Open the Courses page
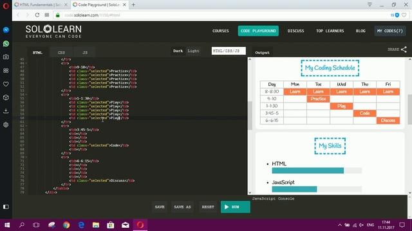 click(221, 31)
